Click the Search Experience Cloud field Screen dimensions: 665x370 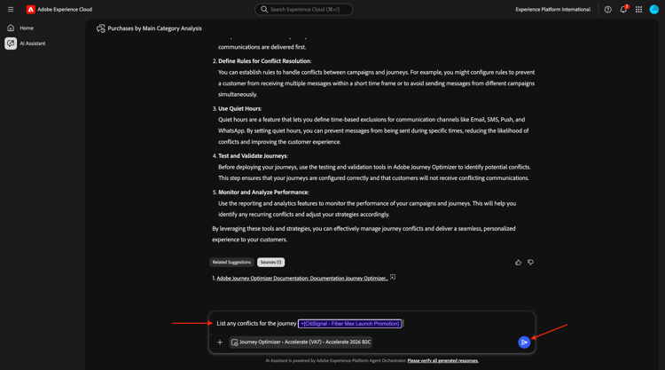(x=303, y=10)
